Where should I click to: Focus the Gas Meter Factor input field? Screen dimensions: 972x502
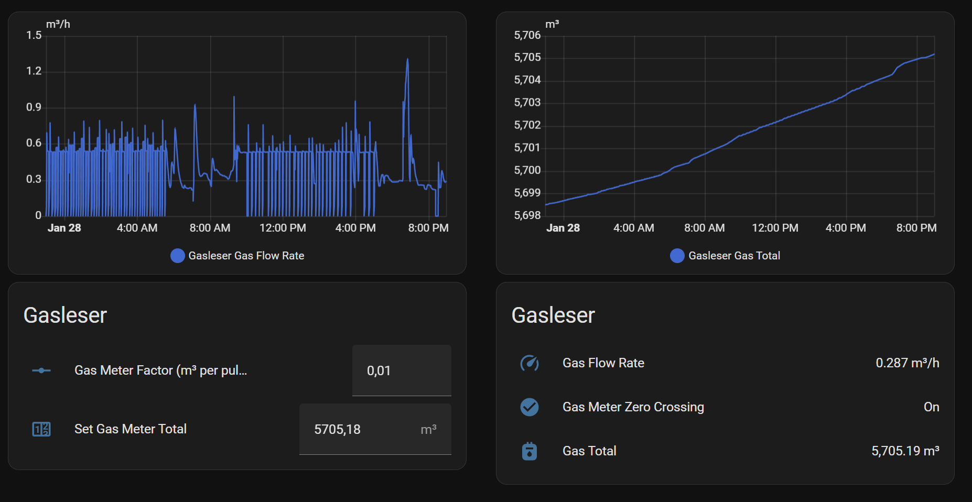401,370
